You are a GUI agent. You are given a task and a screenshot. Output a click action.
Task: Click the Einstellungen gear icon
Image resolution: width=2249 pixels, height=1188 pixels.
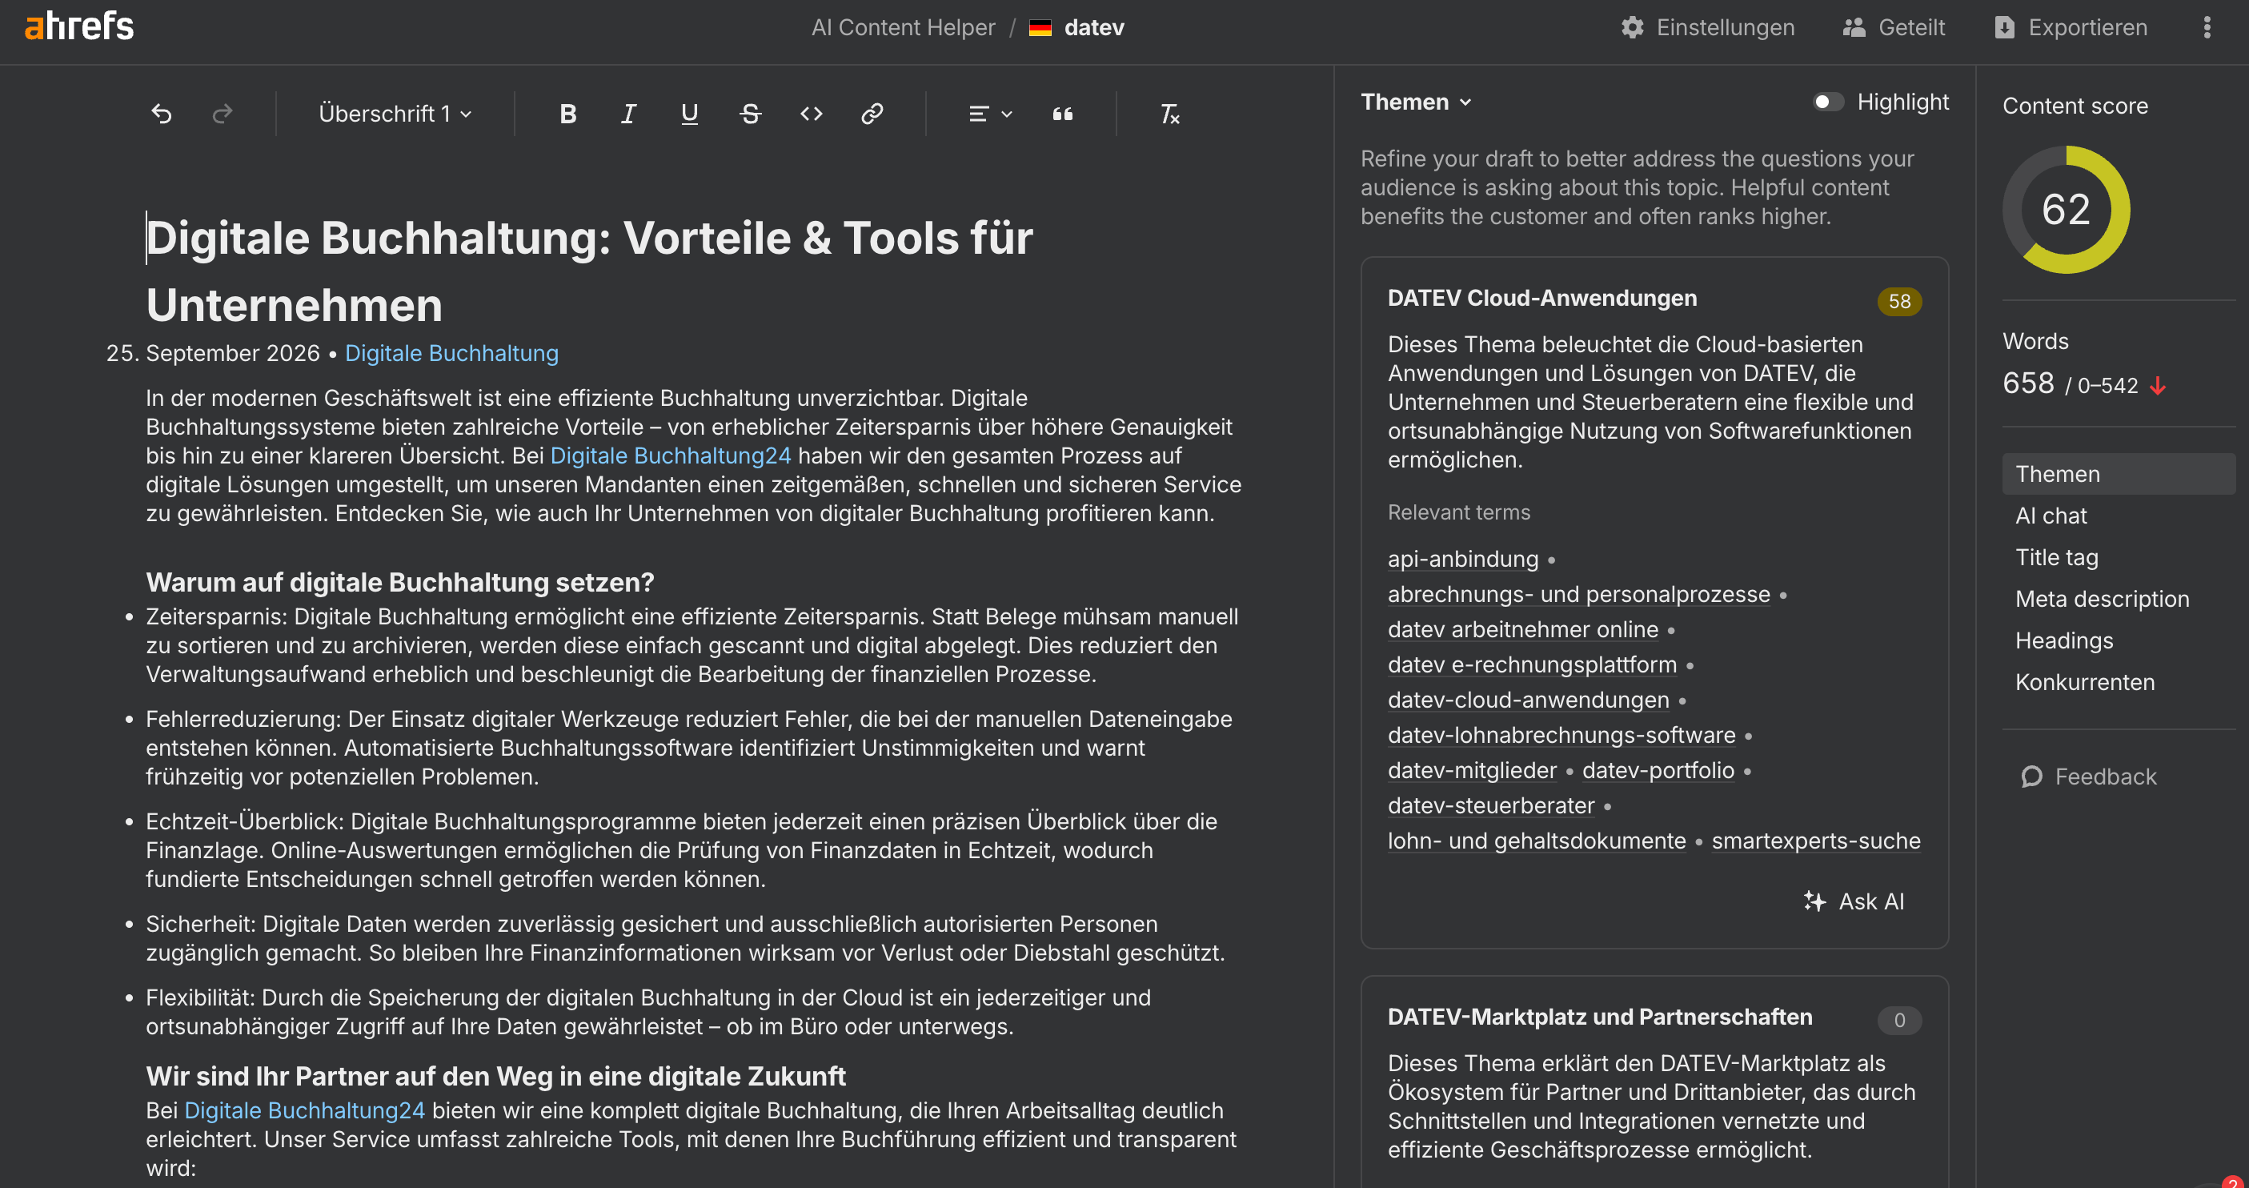(1632, 27)
